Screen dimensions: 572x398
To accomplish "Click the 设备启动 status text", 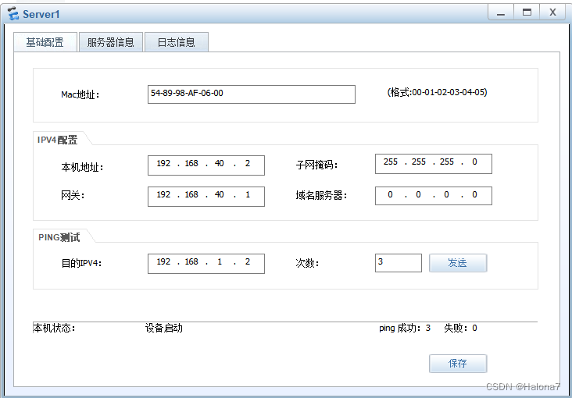I will [x=164, y=328].
